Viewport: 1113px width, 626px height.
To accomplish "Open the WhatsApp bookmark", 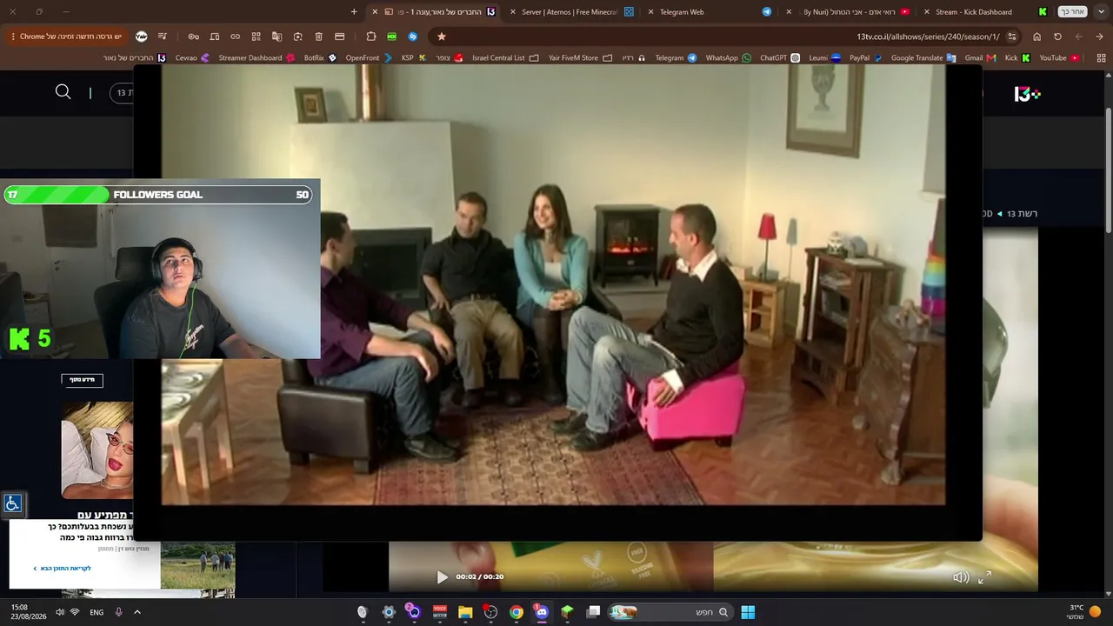I will point(728,58).
